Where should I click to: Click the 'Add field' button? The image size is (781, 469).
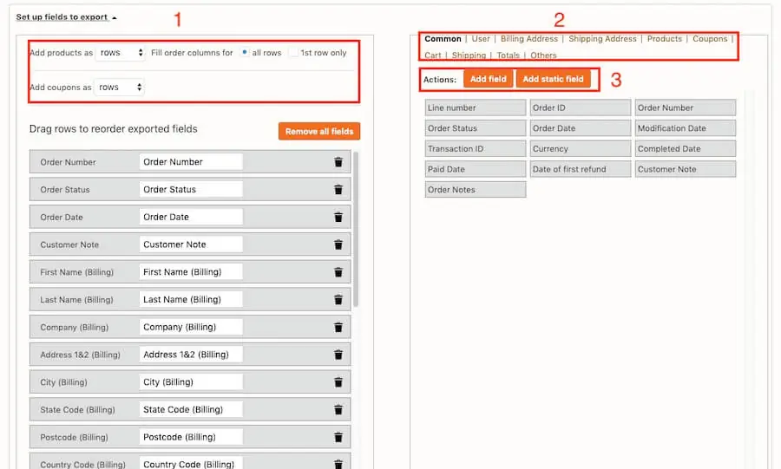pos(488,79)
